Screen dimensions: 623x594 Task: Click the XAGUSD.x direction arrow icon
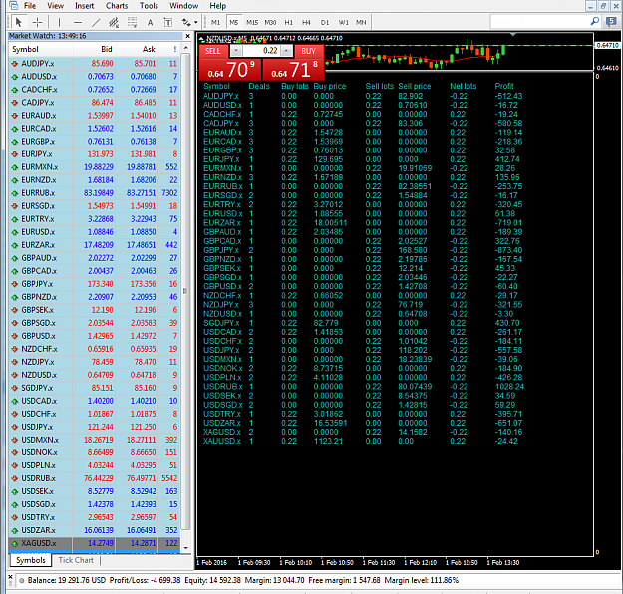[x=15, y=543]
